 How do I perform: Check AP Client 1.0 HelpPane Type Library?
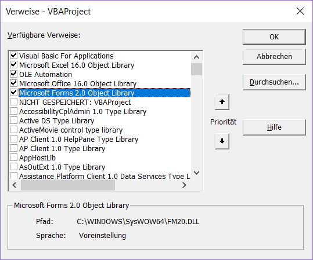click(x=13, y=139)
